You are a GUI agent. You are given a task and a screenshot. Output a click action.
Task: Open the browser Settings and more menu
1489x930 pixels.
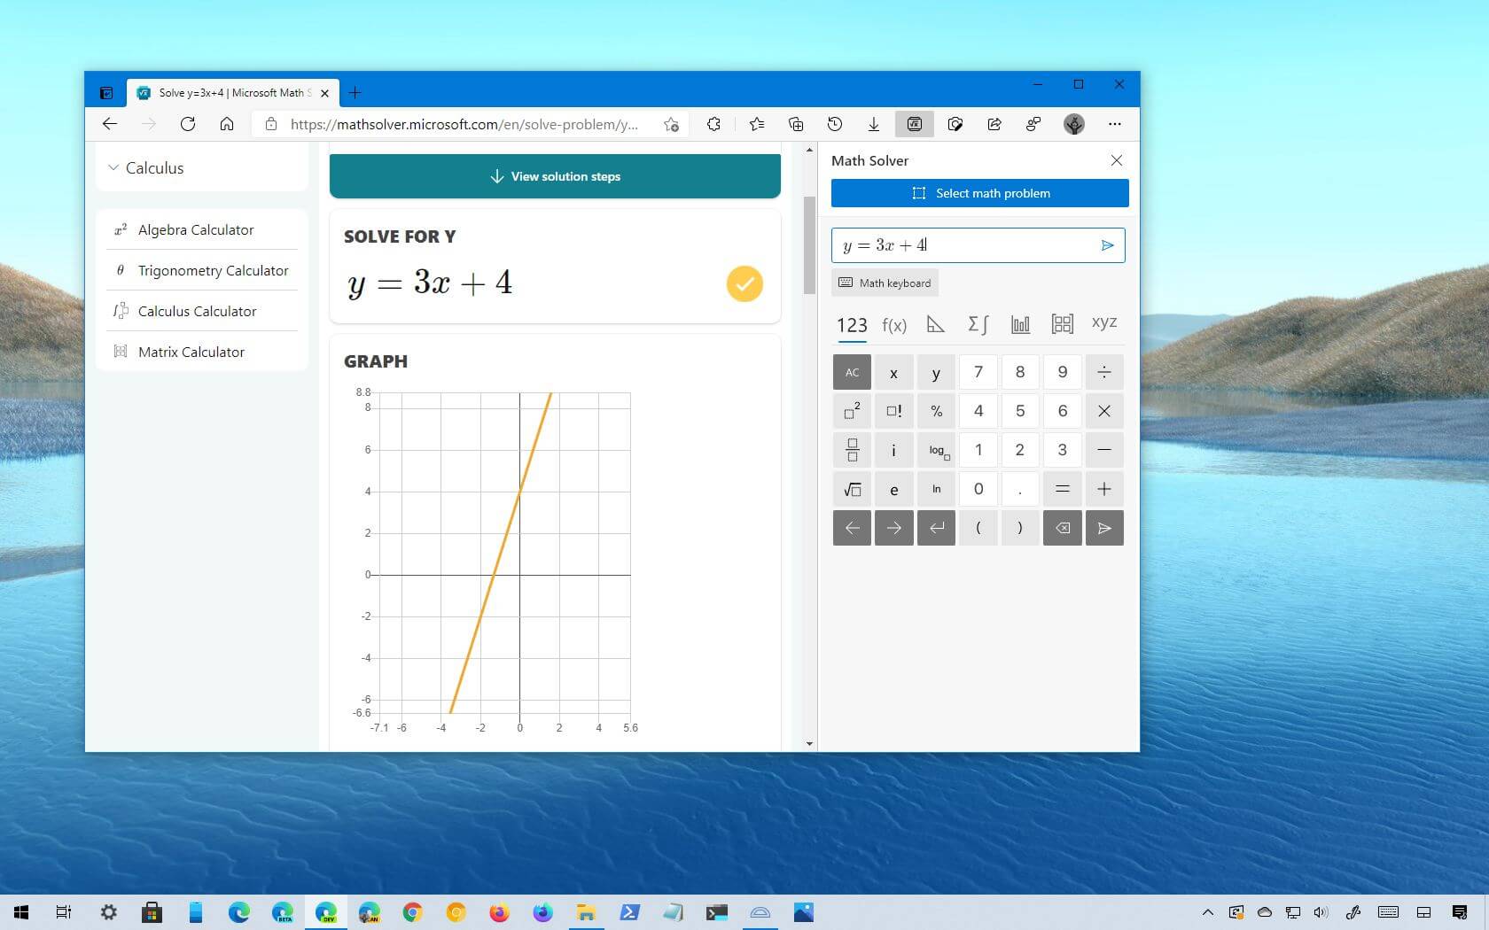(1114, 124)
